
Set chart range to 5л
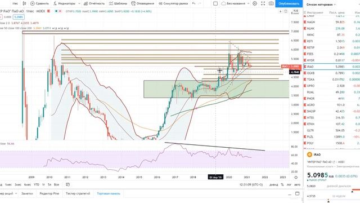coord(49,184)
